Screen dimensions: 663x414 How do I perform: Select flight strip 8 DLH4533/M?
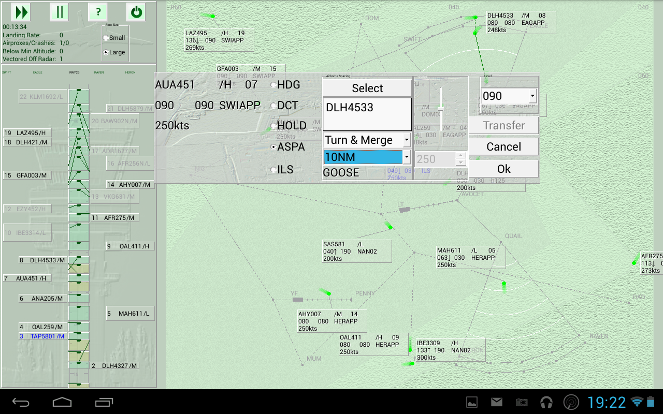coord(43,260)
